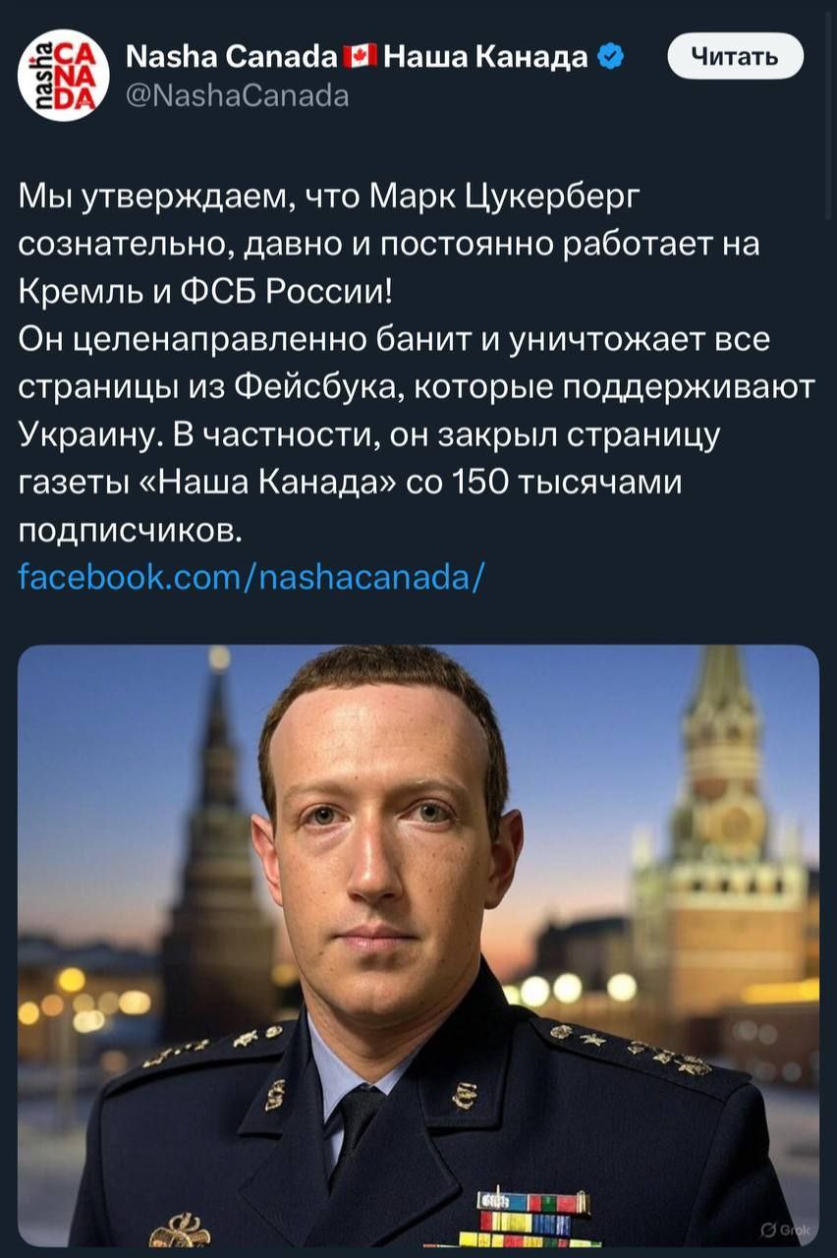Click the phrase 'Кремль и ФСБ России!'

[208, 292]
